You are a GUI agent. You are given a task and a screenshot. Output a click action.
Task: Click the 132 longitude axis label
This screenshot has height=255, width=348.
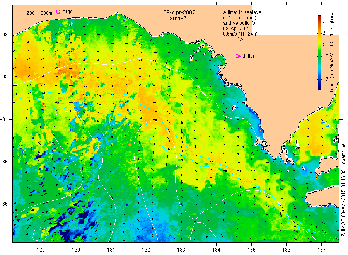[x=146, y=250]
